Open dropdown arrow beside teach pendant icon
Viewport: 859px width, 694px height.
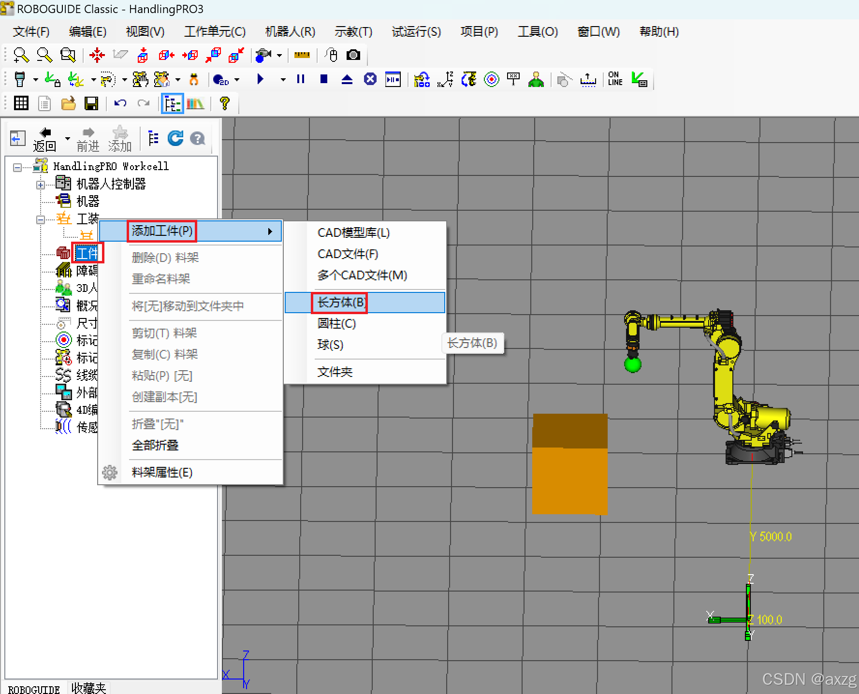click(36, 80)
